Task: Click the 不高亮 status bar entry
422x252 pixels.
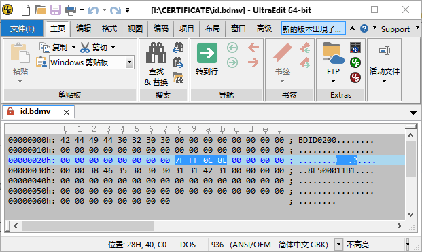Action: tap(357, 245)
